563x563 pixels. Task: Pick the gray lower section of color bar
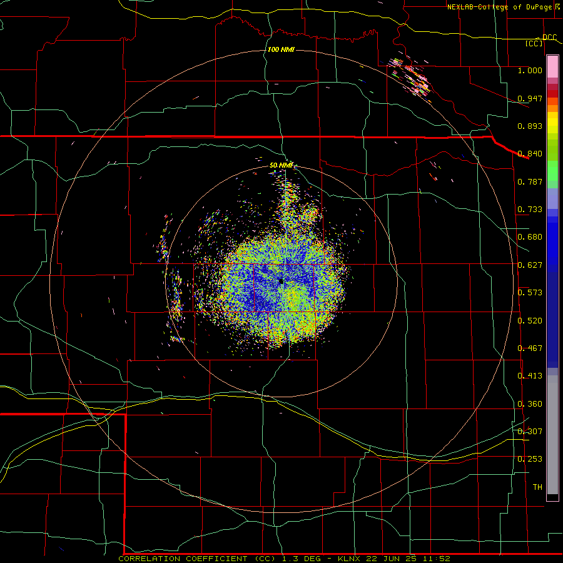(x=552, y=435)
